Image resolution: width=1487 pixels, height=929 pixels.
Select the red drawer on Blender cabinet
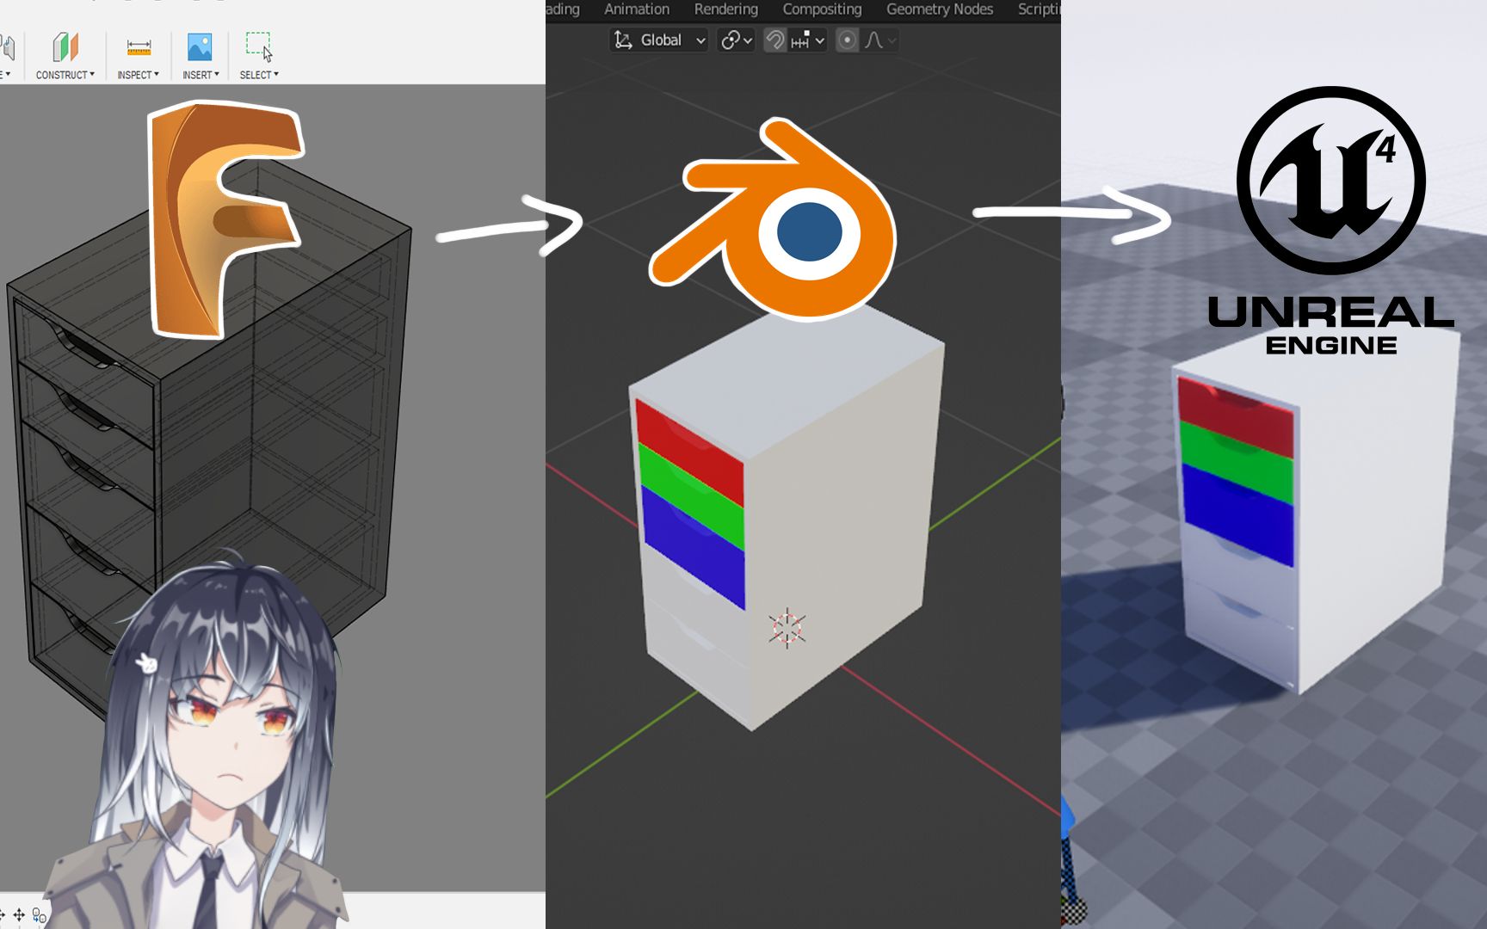coord(689,451)
